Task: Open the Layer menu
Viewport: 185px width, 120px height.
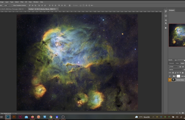Action: [7, 2]
